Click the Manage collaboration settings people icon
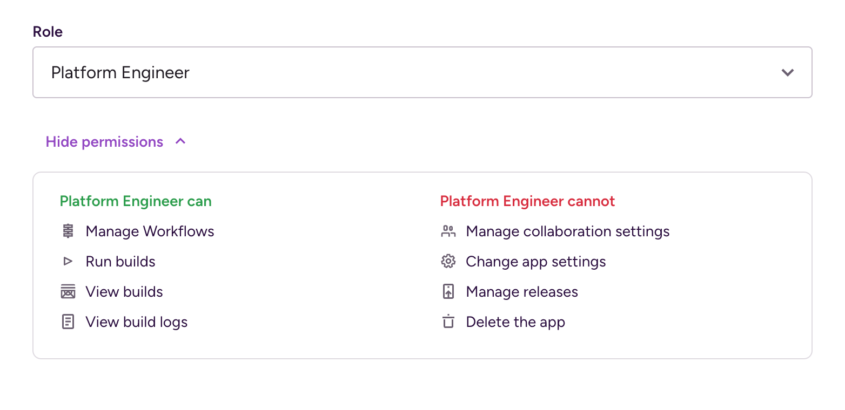Image resolution: width=845 pixels, height=410 pixels. tap(448, 231)
